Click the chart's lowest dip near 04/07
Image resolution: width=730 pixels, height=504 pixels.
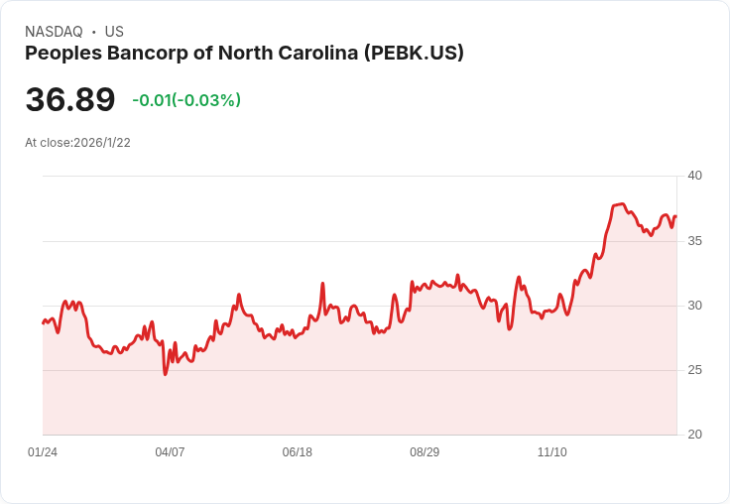click(166, 374)
